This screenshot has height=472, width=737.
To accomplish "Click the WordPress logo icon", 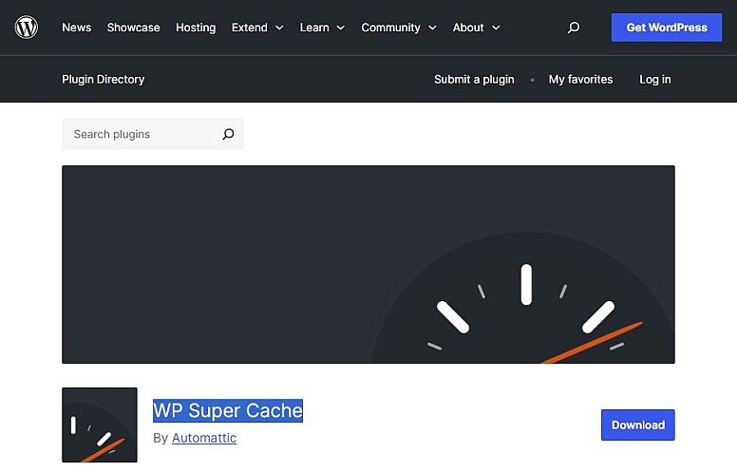I will pos(27,28).
